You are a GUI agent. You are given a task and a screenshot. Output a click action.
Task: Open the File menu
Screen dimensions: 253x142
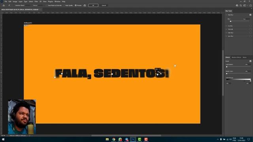click(x=6, y=2)
